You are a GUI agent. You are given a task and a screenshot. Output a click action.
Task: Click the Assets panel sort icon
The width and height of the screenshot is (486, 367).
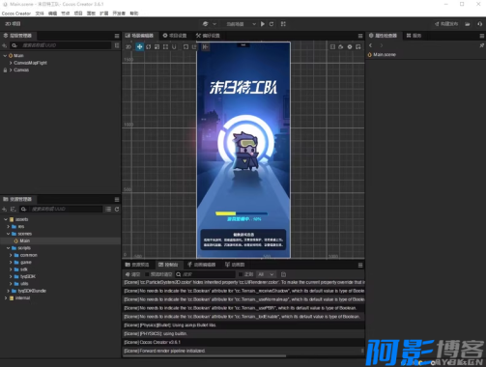click(13, 210)
